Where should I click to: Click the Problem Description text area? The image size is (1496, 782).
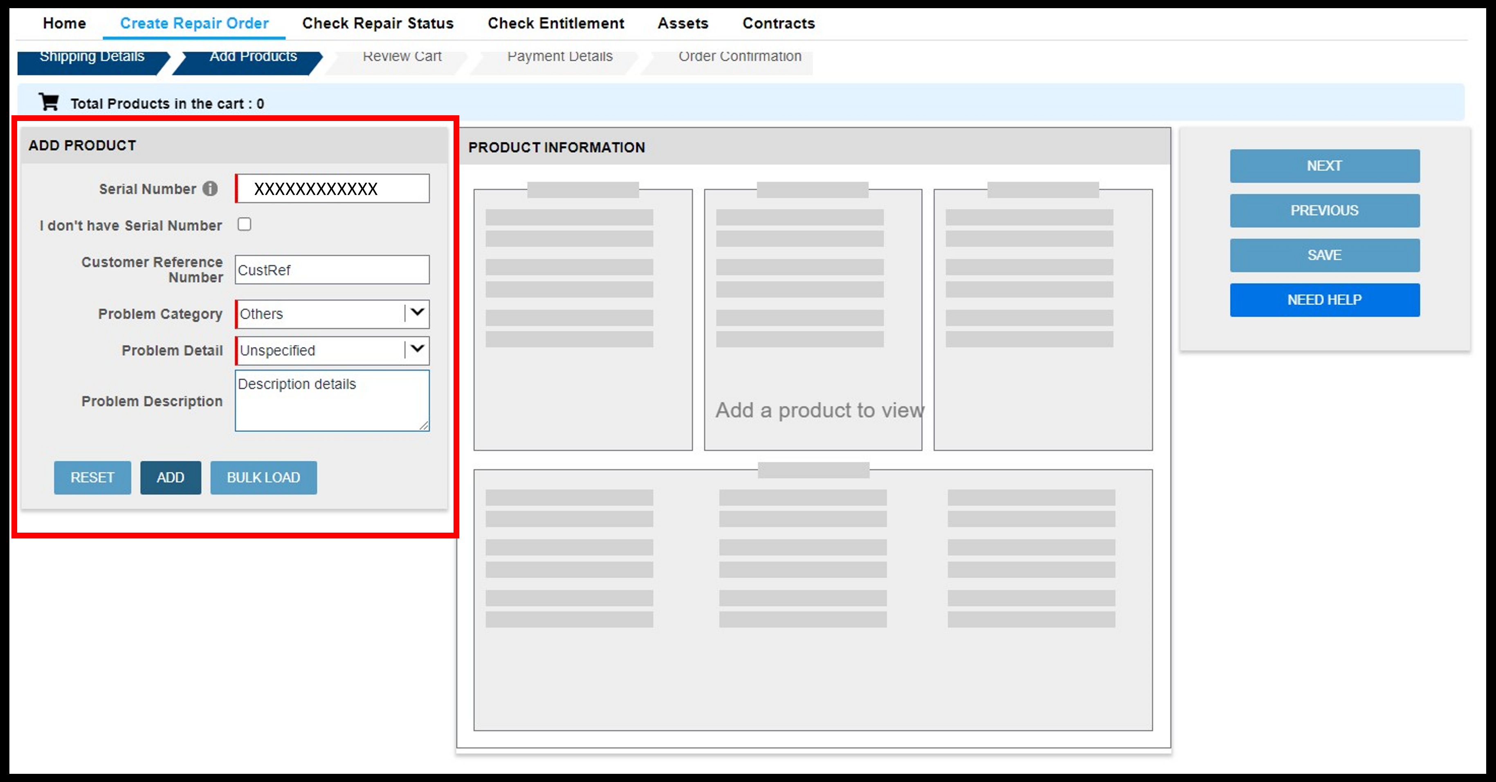pyautogui.click(x=333, y=399)
